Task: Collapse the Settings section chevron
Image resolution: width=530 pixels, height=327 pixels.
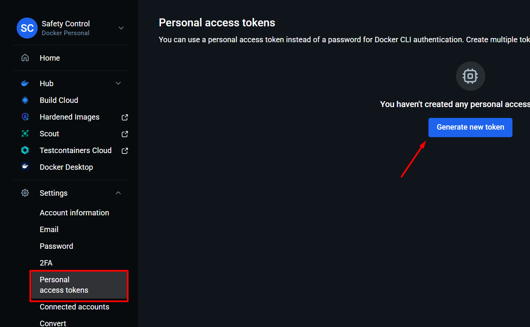Action: click(118, 193)
